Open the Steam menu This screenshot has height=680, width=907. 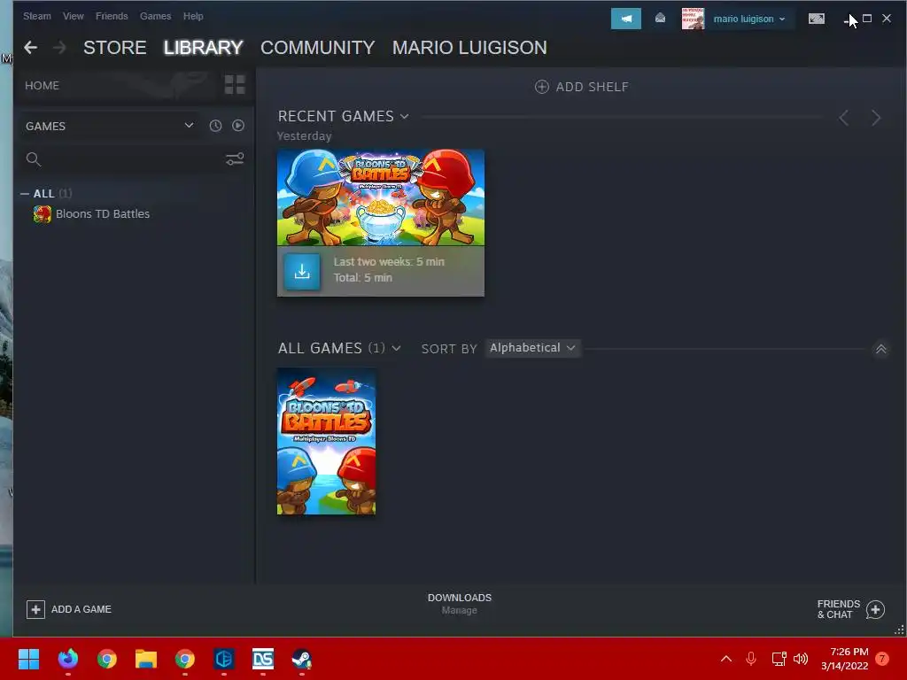(x=37, y=16)
